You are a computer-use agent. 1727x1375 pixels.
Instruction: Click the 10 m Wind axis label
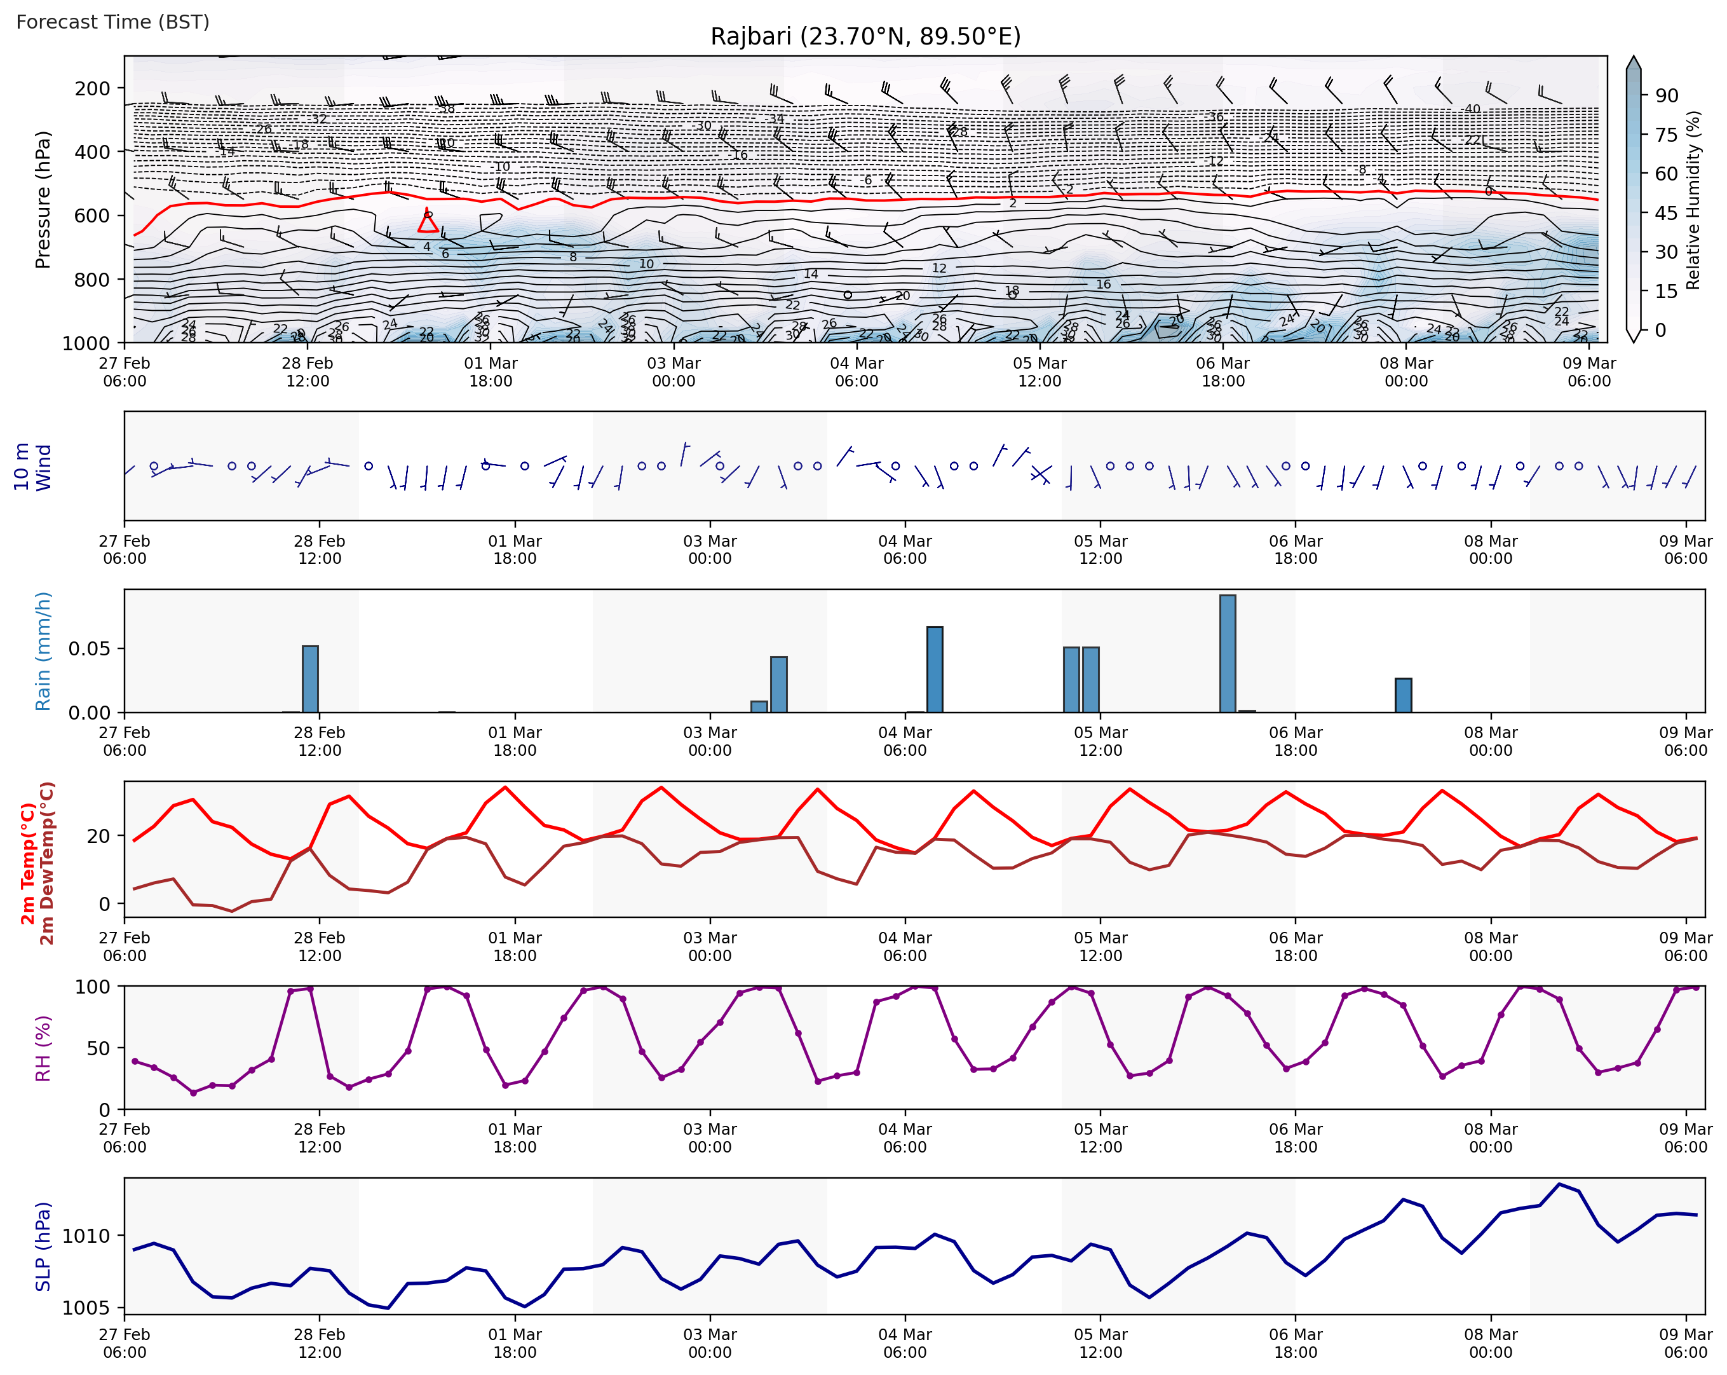click(x=32, y=467)
